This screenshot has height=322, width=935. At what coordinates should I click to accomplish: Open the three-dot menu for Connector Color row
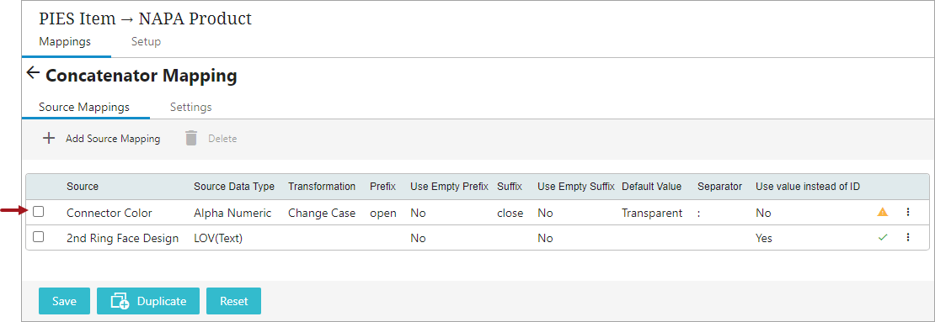(x=907, y=212)
